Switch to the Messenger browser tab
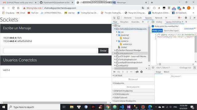This screenshot has height=110, width=197. coord(130,2)
